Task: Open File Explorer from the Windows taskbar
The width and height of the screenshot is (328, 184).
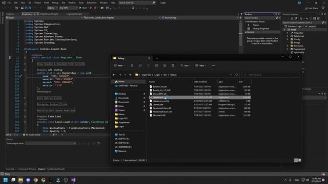Action: (x=20, y=180)
